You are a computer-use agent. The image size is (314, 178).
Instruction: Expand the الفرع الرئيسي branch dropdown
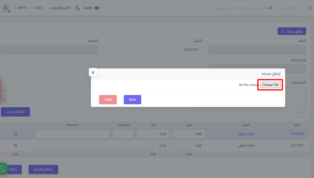[61, 8]
